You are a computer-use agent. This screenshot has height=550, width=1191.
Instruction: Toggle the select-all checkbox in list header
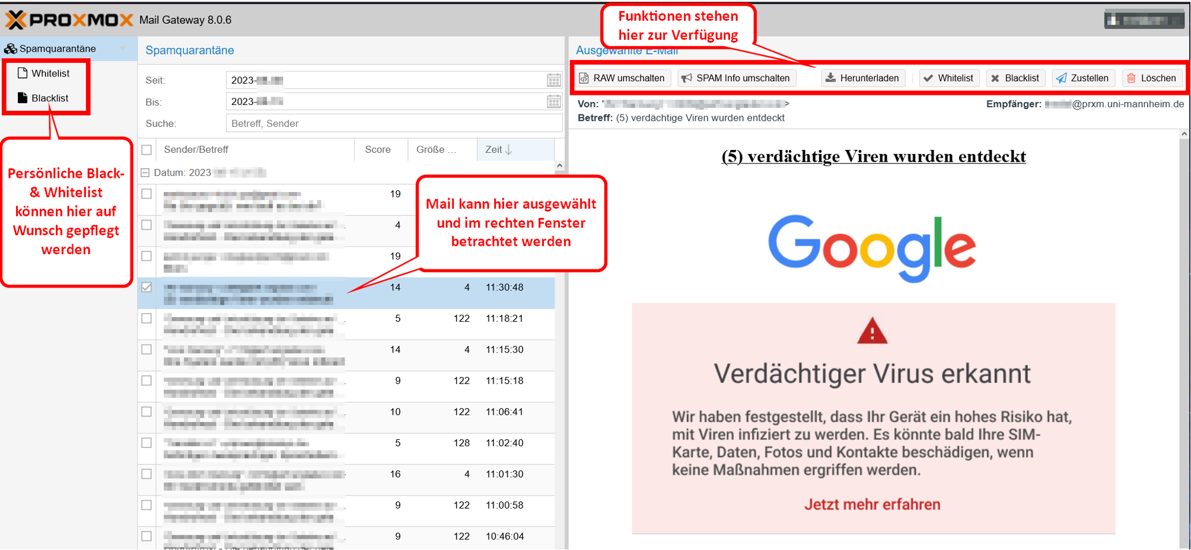(147, 150)
